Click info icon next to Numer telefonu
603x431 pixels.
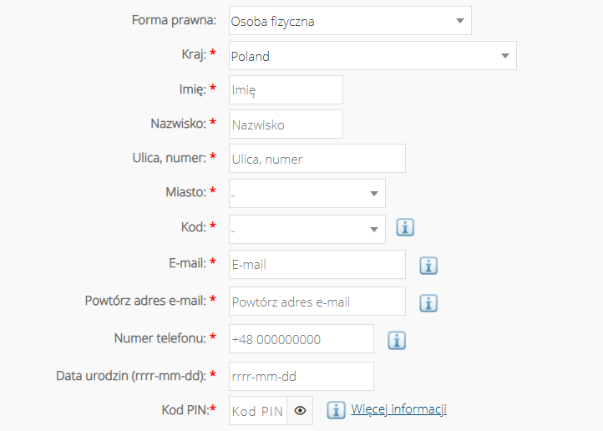397,340
